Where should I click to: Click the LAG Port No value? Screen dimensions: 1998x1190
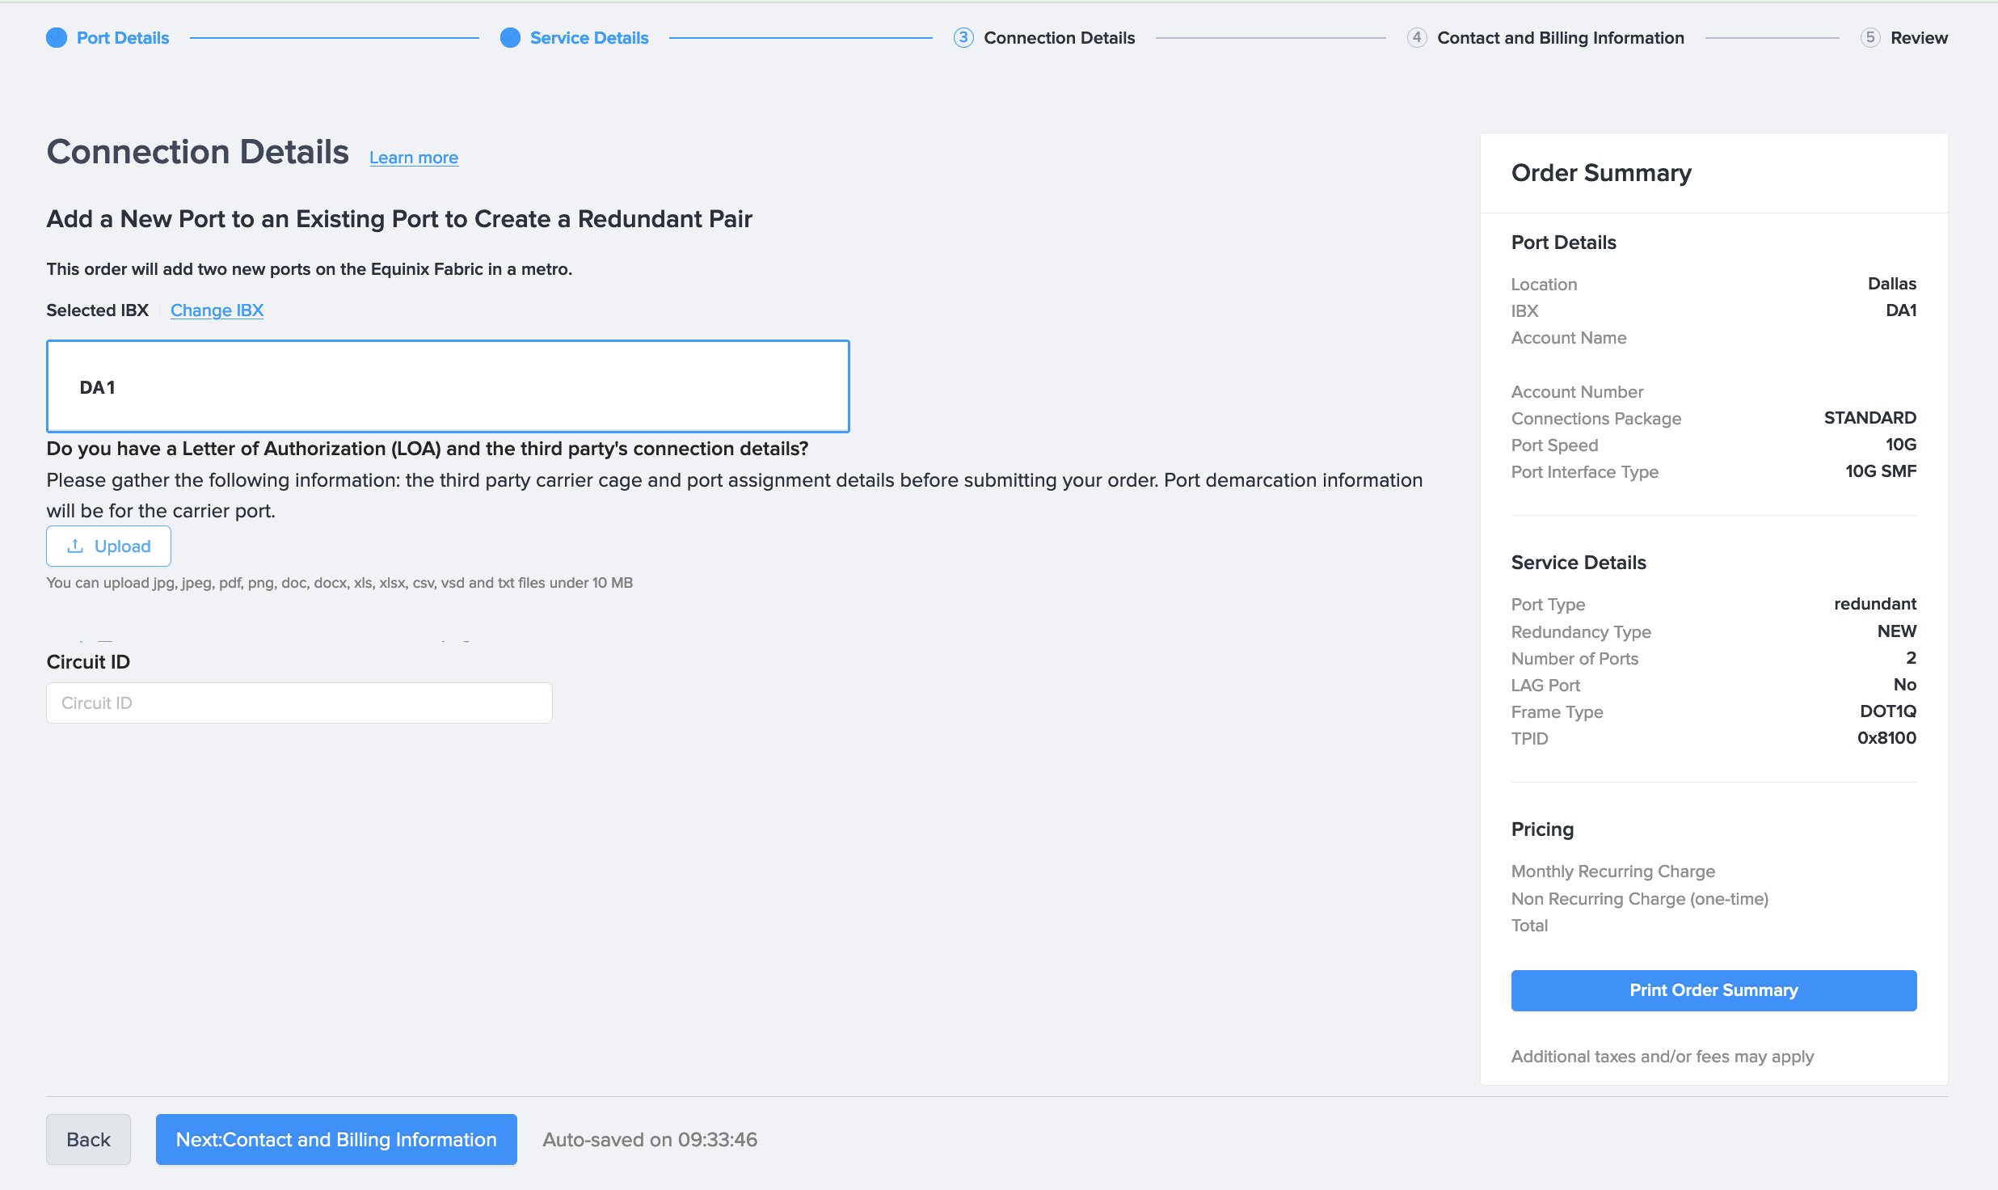pyautogui.click(x=1904, y=685)
